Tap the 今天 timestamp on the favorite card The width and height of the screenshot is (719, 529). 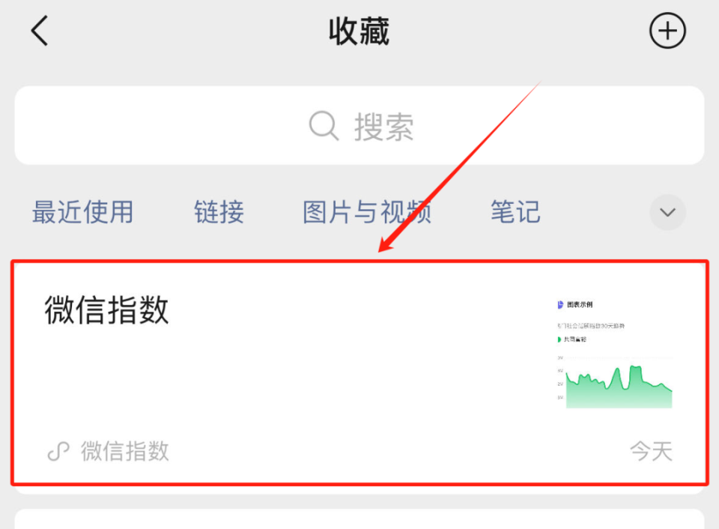click(x=650, y=450)
